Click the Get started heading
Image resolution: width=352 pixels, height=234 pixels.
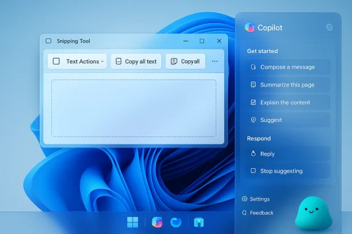[x=262, y=51]
